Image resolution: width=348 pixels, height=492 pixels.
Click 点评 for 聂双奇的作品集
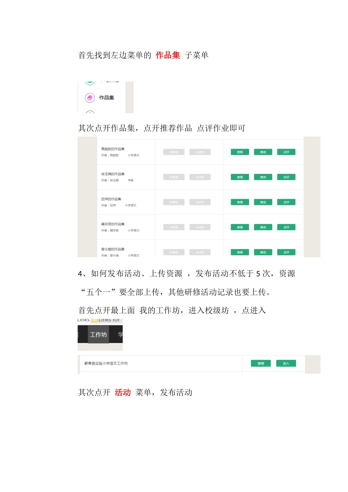pyautogui.click(x=286, y=227)
